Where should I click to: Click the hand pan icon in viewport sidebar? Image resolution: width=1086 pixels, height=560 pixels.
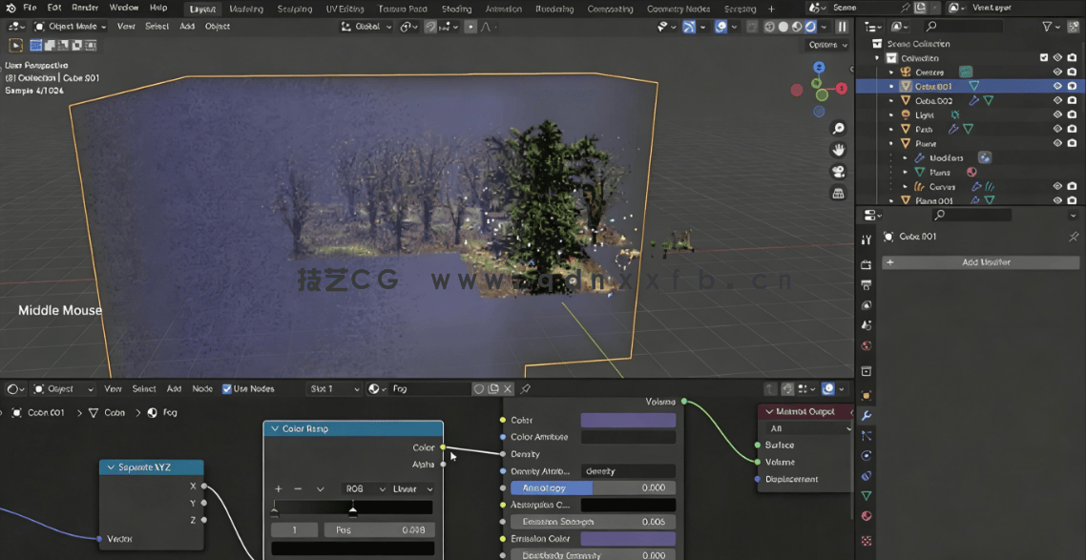(837, 149)
